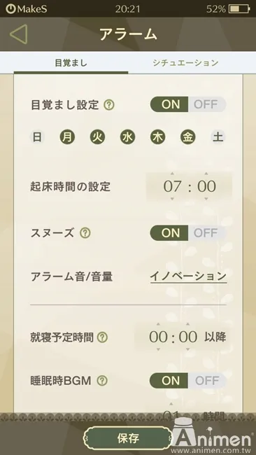The width and height of the screenshot is (256, 455).
Task: Decrease bedtime minutes with down arrow
Action: click(x=188, y=349)
